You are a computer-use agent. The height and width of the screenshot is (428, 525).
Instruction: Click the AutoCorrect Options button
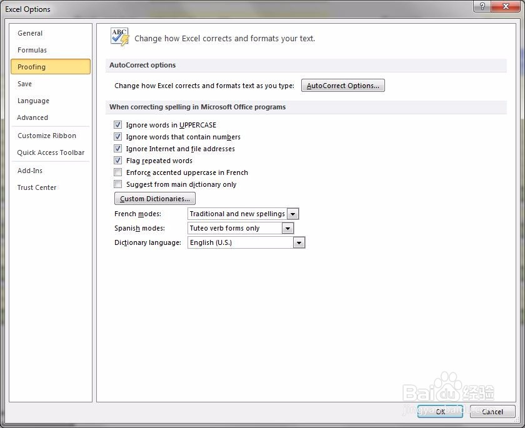(343, 86)
